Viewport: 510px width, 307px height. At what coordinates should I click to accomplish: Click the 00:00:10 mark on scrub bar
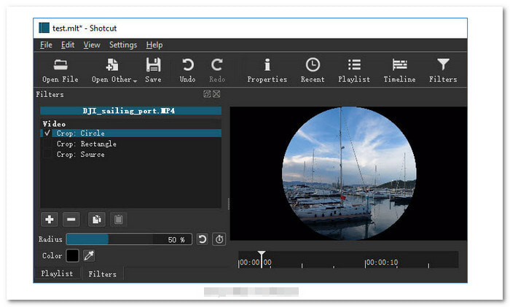click(x=382, y=263)
